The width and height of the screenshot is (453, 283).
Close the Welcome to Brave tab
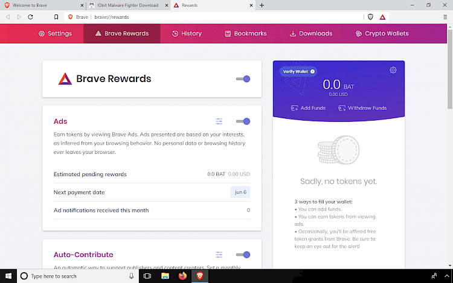[82, 5]
